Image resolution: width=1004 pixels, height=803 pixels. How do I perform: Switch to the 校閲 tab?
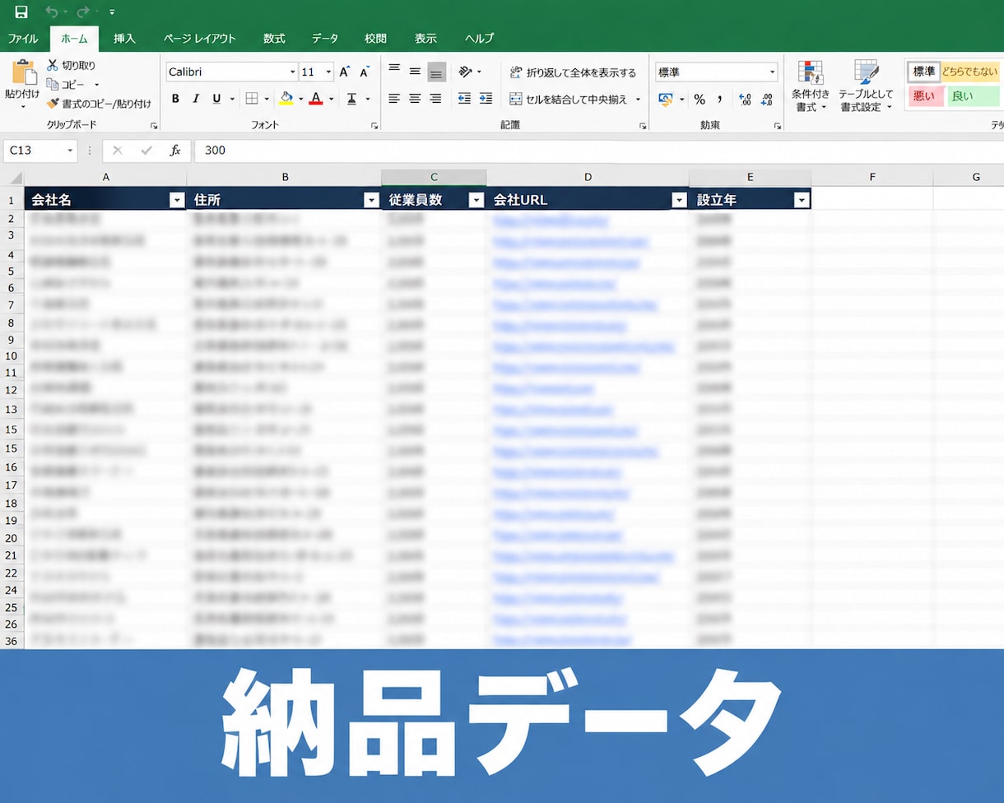(x=376, y=39)
